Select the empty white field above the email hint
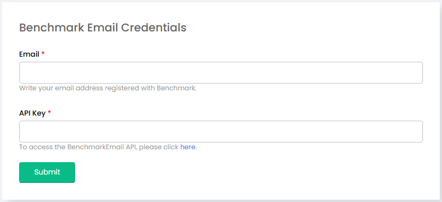Screen dimensions: 442x202 tap(220, 72)
